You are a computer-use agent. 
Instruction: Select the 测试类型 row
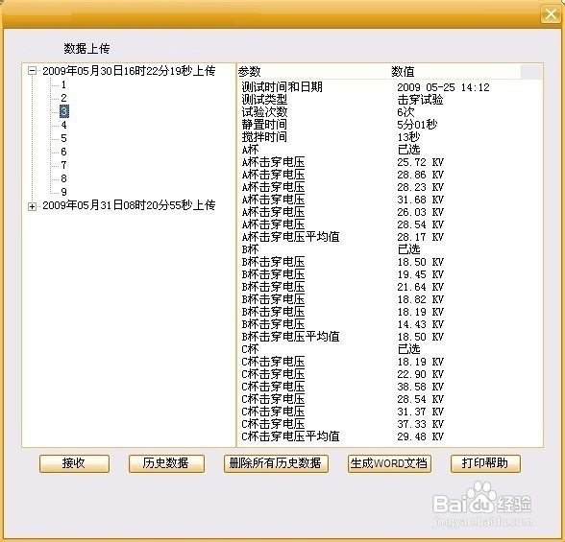tap(389, 100)
